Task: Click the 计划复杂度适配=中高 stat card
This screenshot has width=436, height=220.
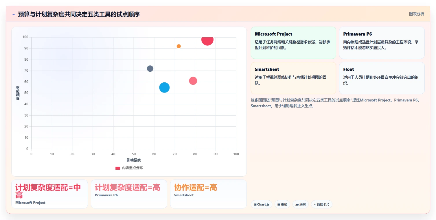Action: coord(49,194)
